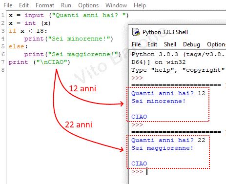Click line number 1 in editor gutter
The width and height of the screenshot is (226, 184).
point(3,16)
